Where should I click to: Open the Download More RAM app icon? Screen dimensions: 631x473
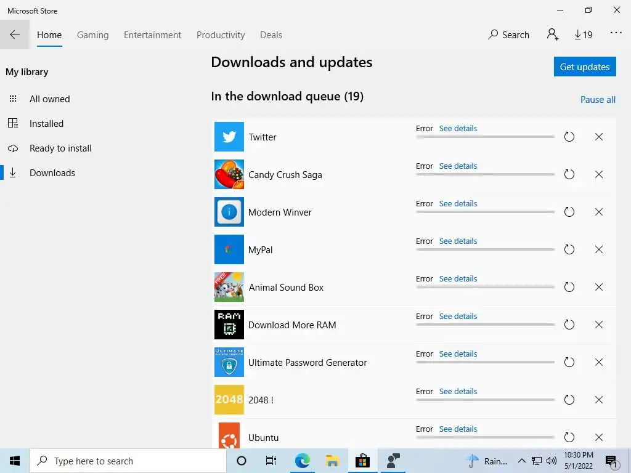click(x=229, y=325)
